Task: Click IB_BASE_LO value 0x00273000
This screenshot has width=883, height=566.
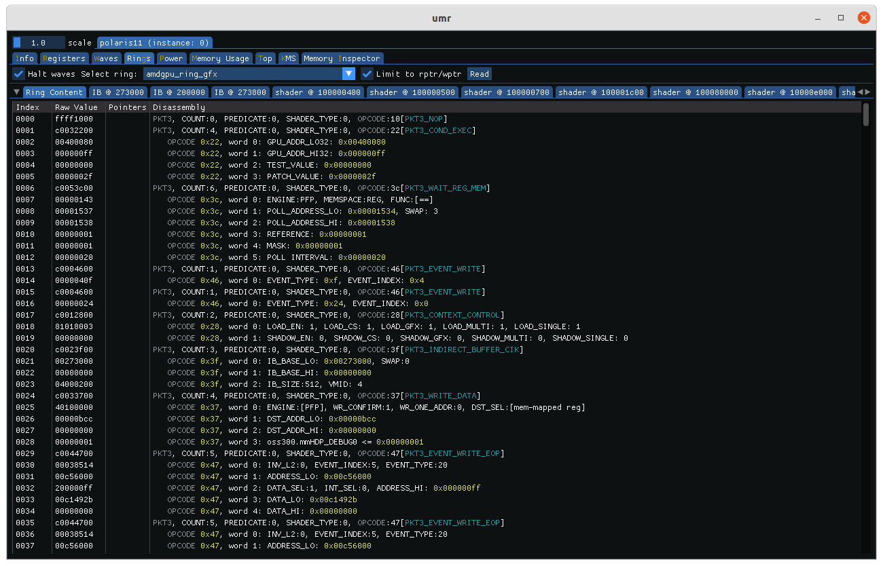Action: [x=348, y=361]
